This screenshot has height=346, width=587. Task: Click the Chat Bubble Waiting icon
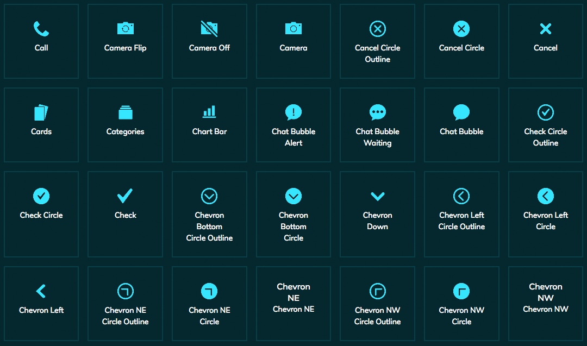378,112
